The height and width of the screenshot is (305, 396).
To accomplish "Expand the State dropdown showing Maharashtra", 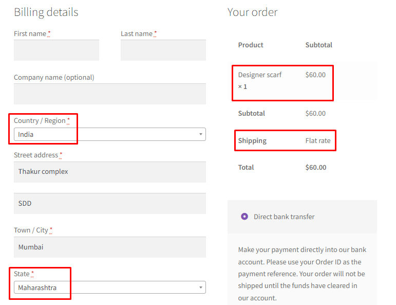I will (x=110, y=288).
